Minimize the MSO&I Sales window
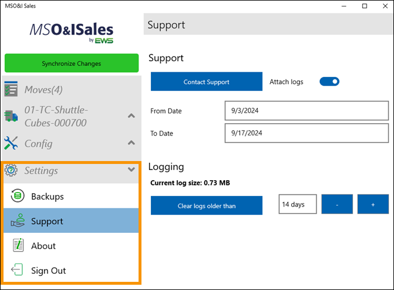This screenshot has width=394, height=290. [344, 6]
